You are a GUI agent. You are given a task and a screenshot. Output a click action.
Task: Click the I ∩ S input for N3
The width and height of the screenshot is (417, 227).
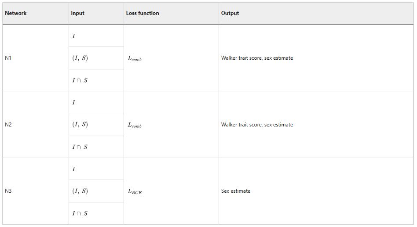click(x=80, y=213)
